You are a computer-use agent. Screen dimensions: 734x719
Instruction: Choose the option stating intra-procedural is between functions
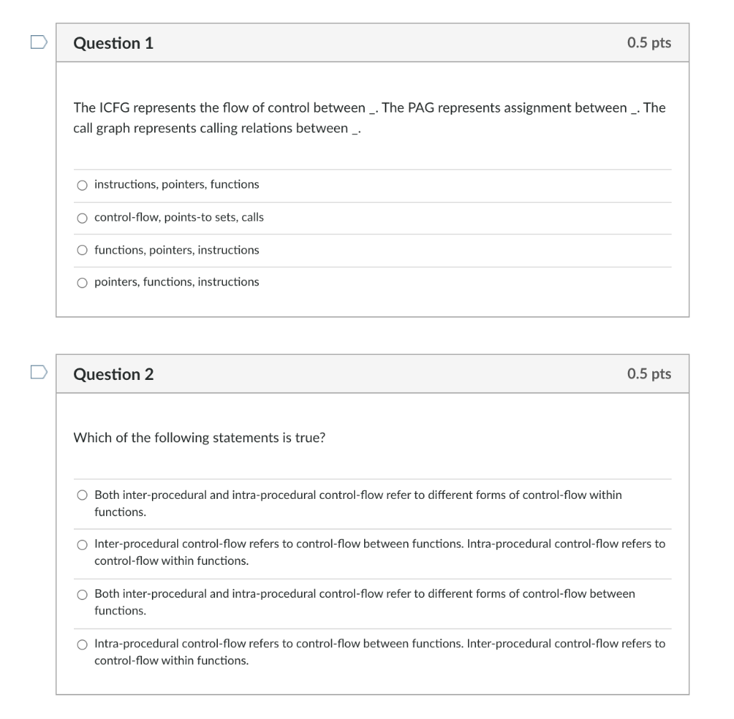[82, 644]
